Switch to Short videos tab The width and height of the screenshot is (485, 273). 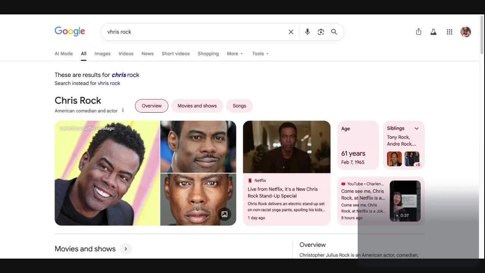[175, 53]
